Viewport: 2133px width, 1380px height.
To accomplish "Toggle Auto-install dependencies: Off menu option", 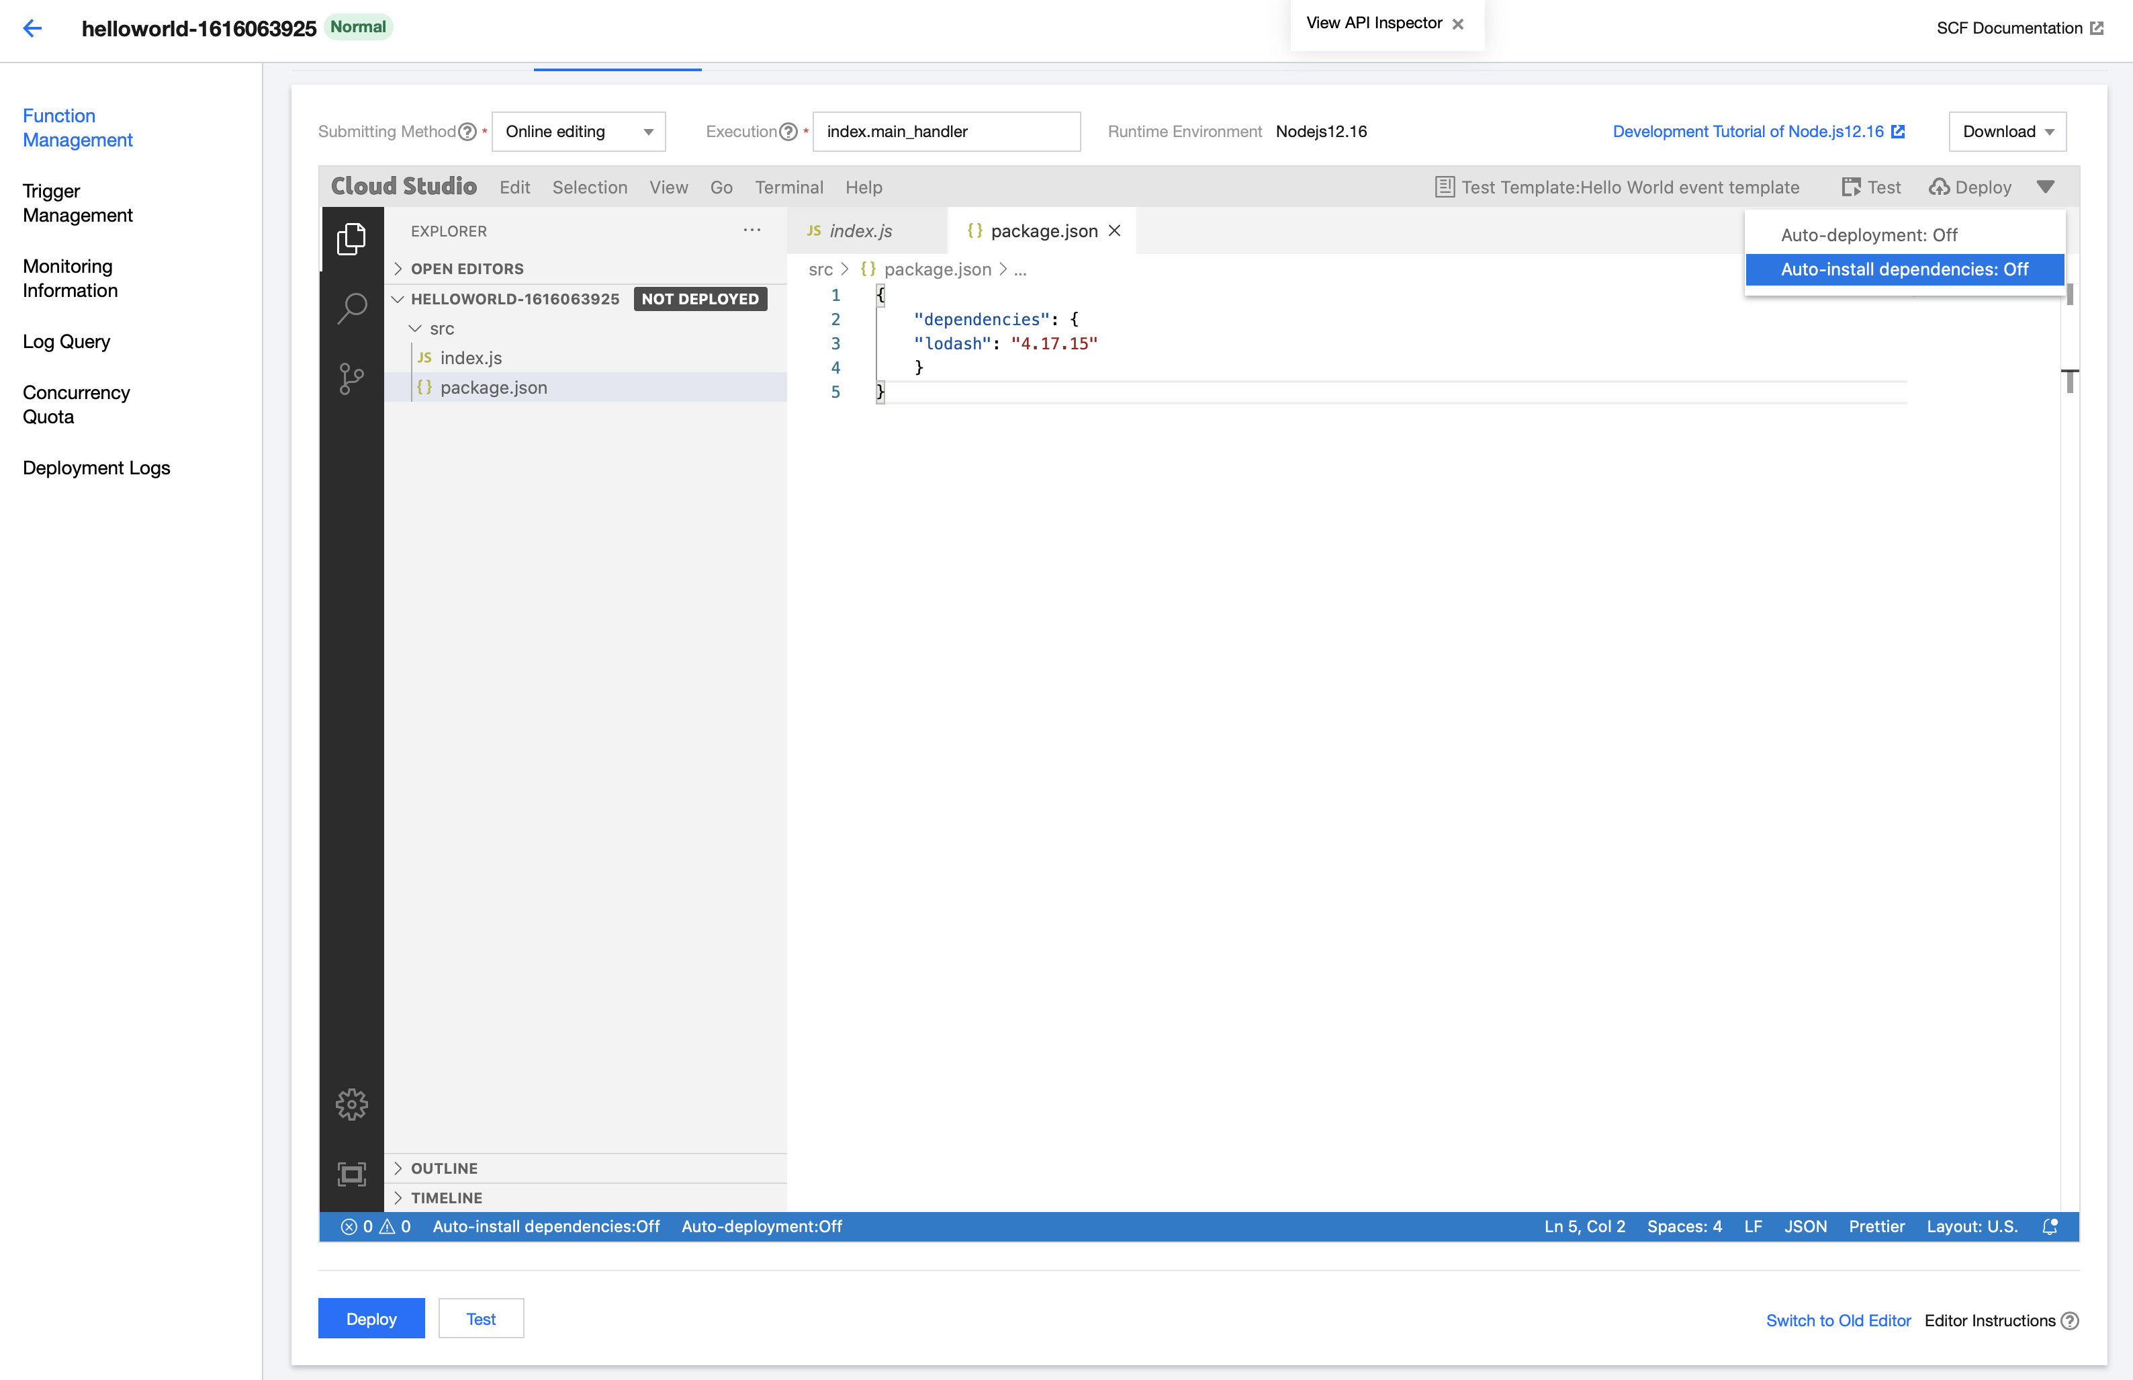I will pos(1904,269).
